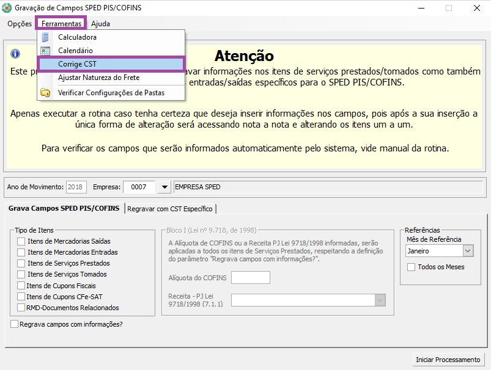Choose Calendário from the menu
This screenshot has width=491, height=370.
(111, 51)
